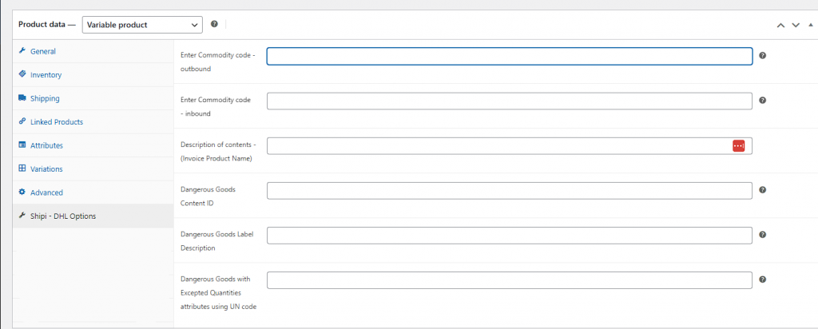Move Product data panel up with arrow
The width and height of the screenshot is (818, 329).
tap(780, 25)
